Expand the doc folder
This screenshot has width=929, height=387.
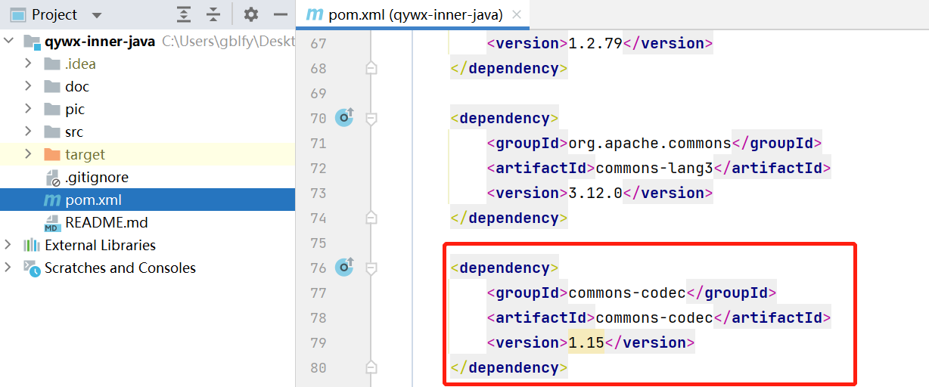[29, 86]
